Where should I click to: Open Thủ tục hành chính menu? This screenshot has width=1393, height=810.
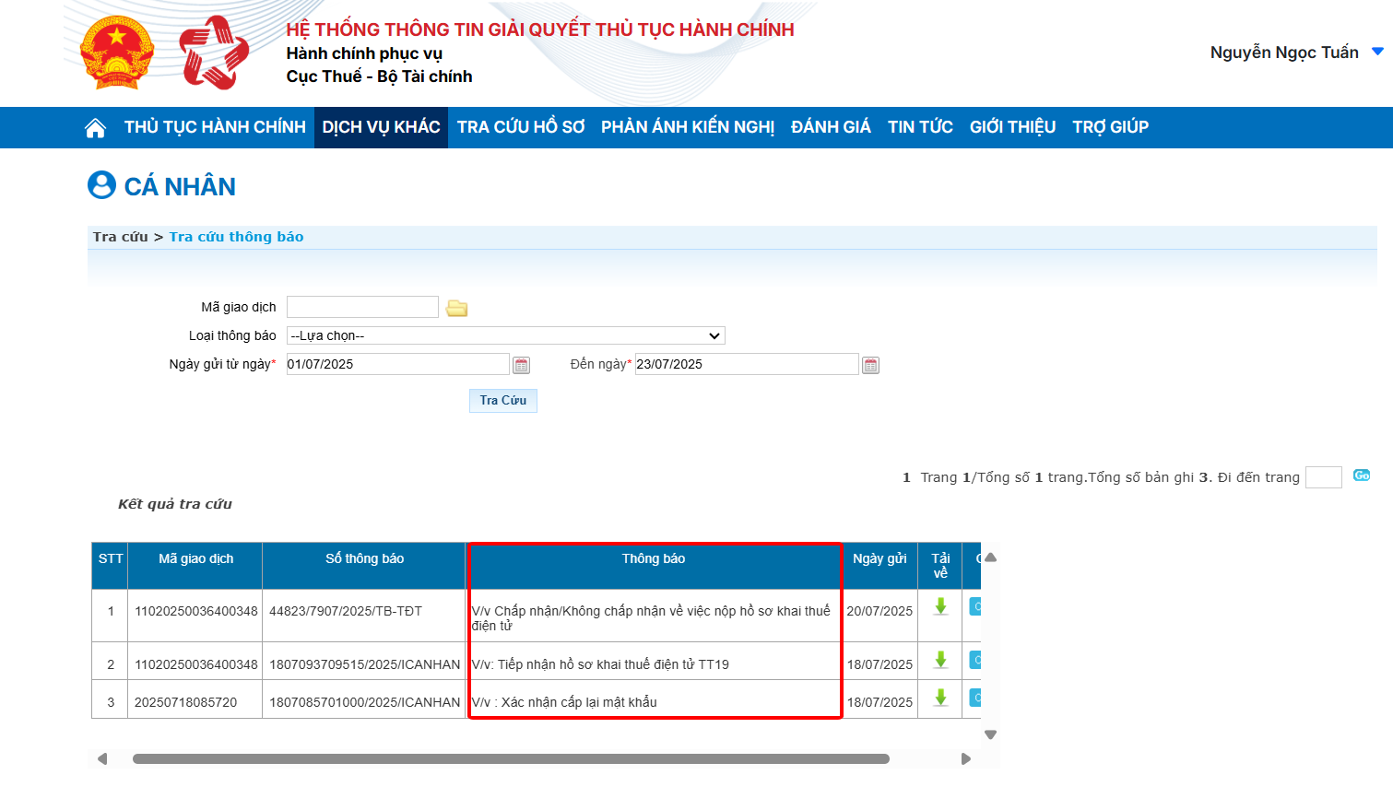click(x=215, y=127)
